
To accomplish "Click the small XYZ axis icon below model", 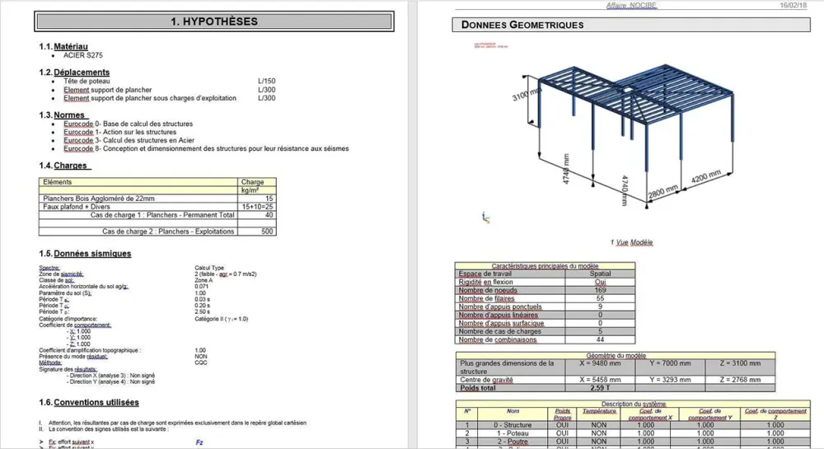I will (x=486, y=217).
